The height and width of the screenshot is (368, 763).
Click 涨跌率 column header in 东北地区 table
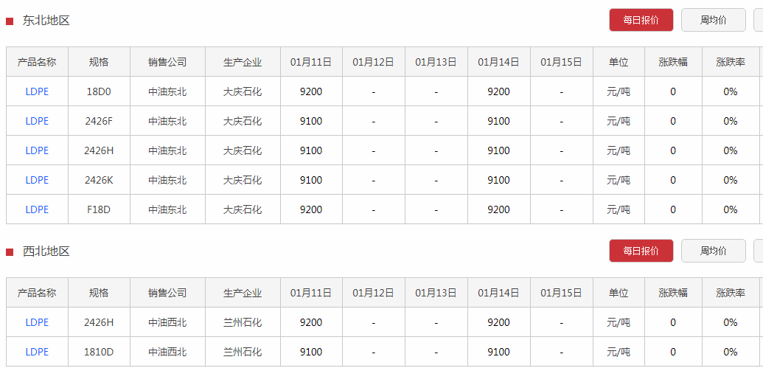[x=730, y=62]
